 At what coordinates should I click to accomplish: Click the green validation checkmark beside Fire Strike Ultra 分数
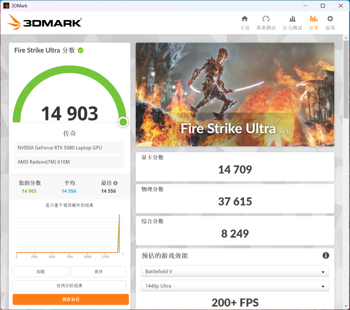click(81, 50)
